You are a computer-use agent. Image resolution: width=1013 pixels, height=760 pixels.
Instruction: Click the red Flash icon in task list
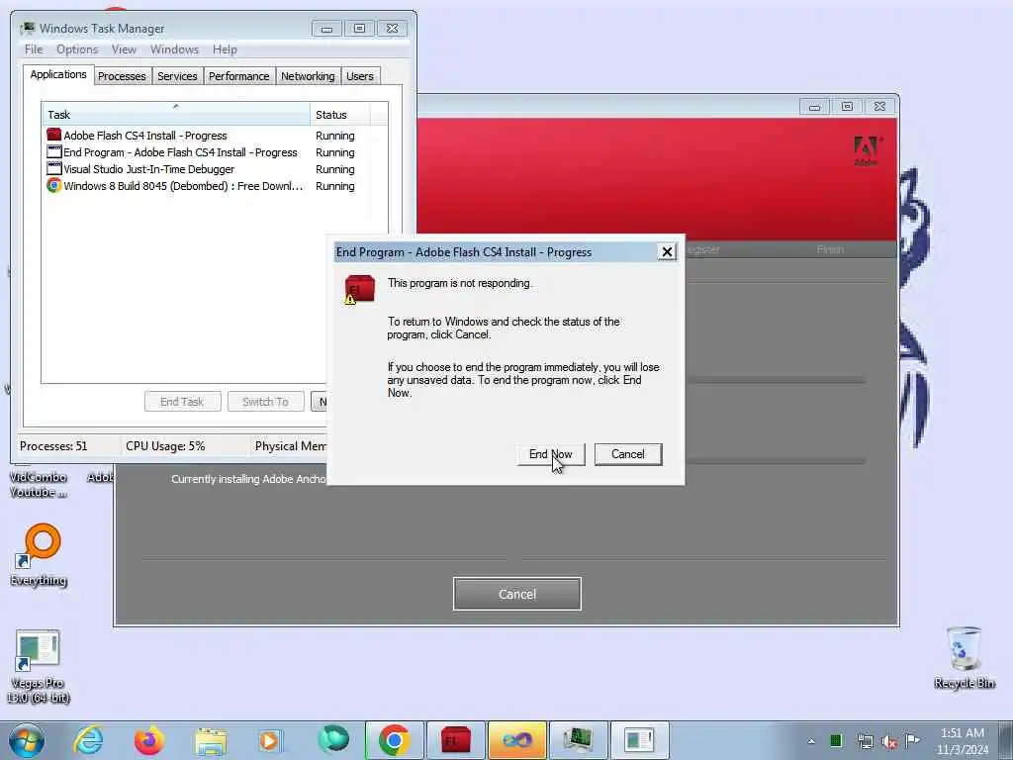54,135
